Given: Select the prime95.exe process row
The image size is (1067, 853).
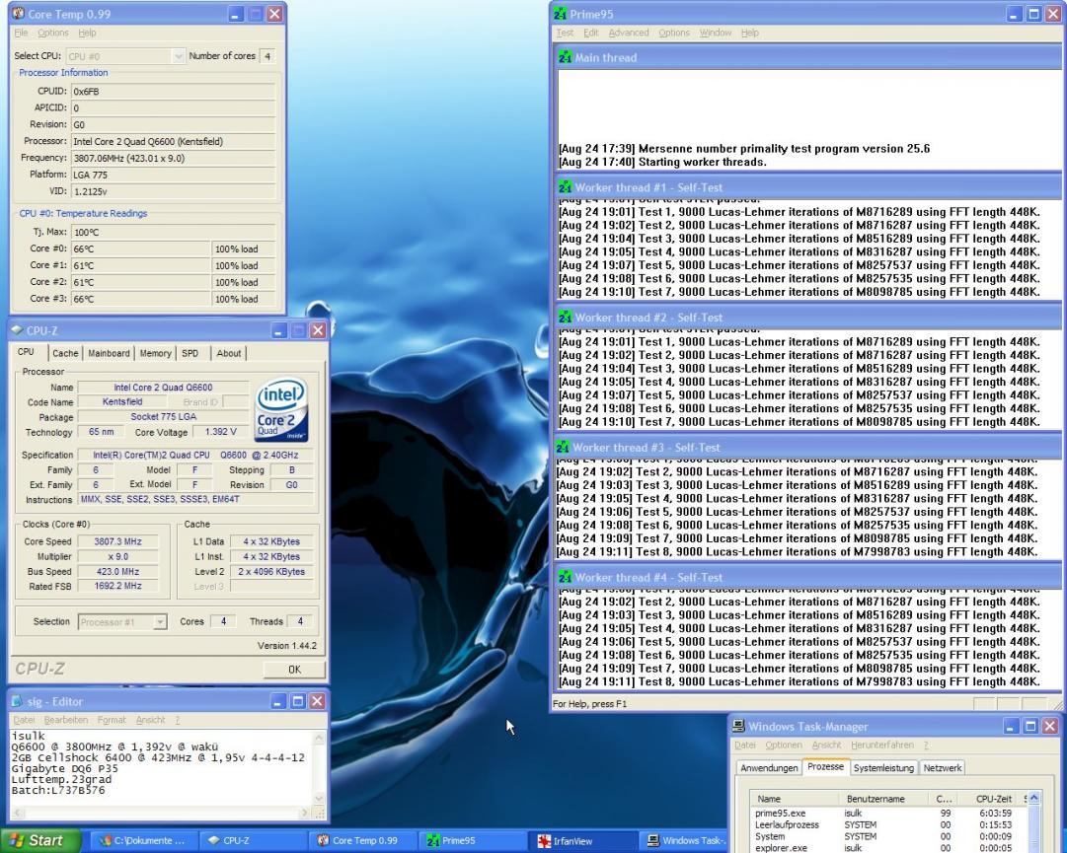Looking at the screenshot, I should [888, 814].
